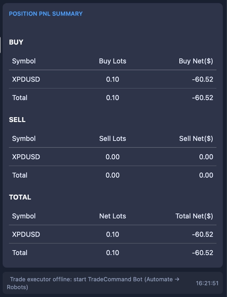Click the Buy Lots column header
This screenshot has height=297, width=227.
coord(112,61)
